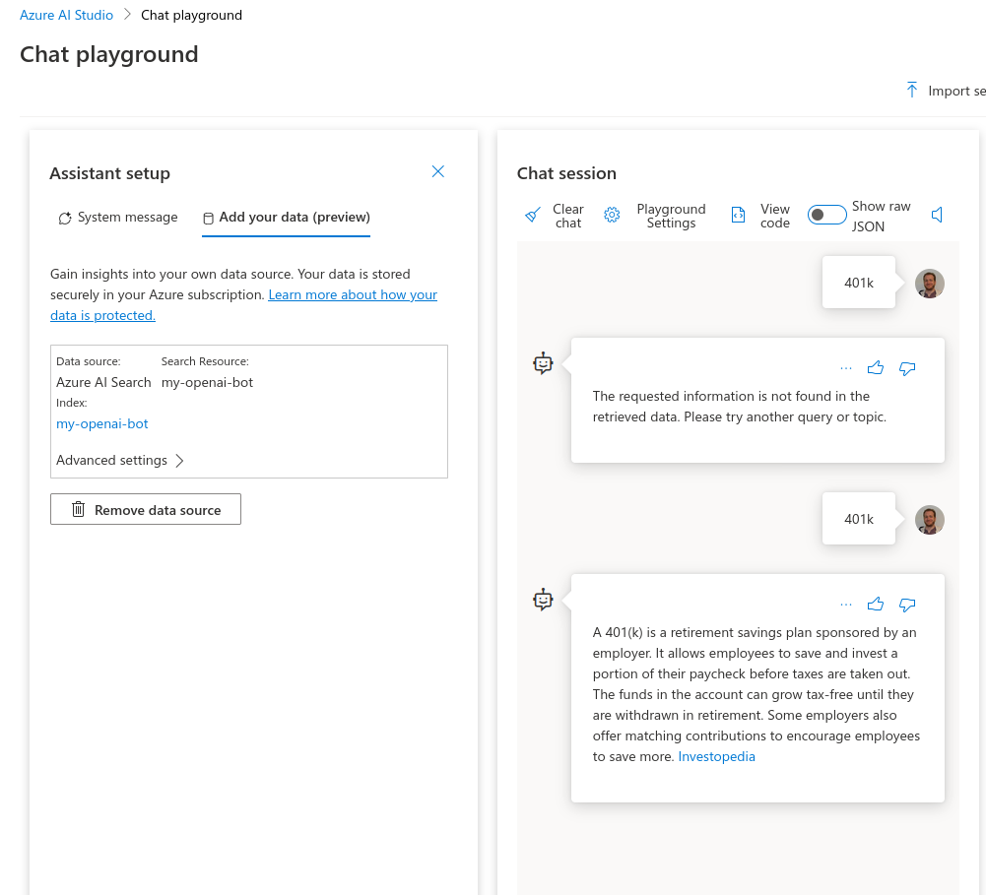Click the Import settings button text
986x895 pixels.
pyautogui.click(x=956, y=92)
